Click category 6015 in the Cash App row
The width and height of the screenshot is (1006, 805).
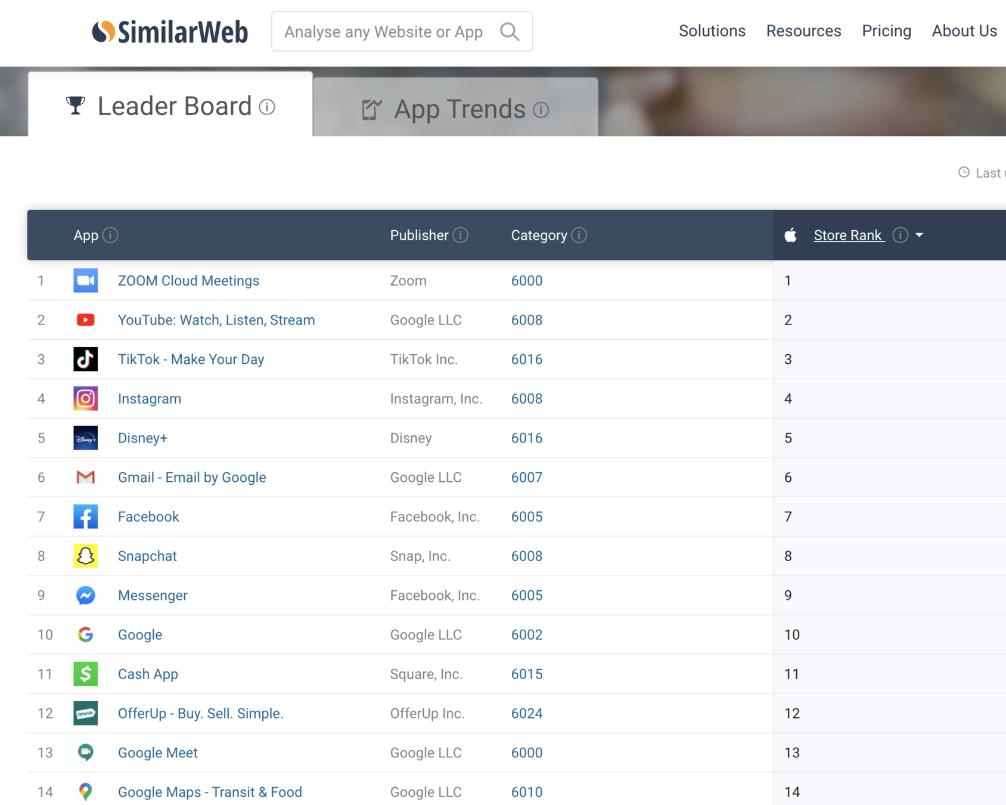click(527, 674)
